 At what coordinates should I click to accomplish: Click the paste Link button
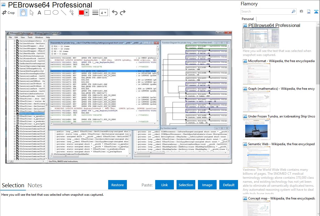(165, 185)
